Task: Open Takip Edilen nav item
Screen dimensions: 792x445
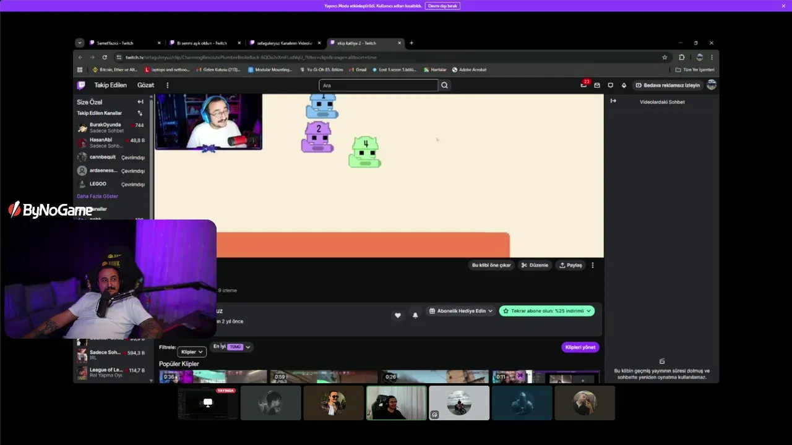Action: coord(110,85)
